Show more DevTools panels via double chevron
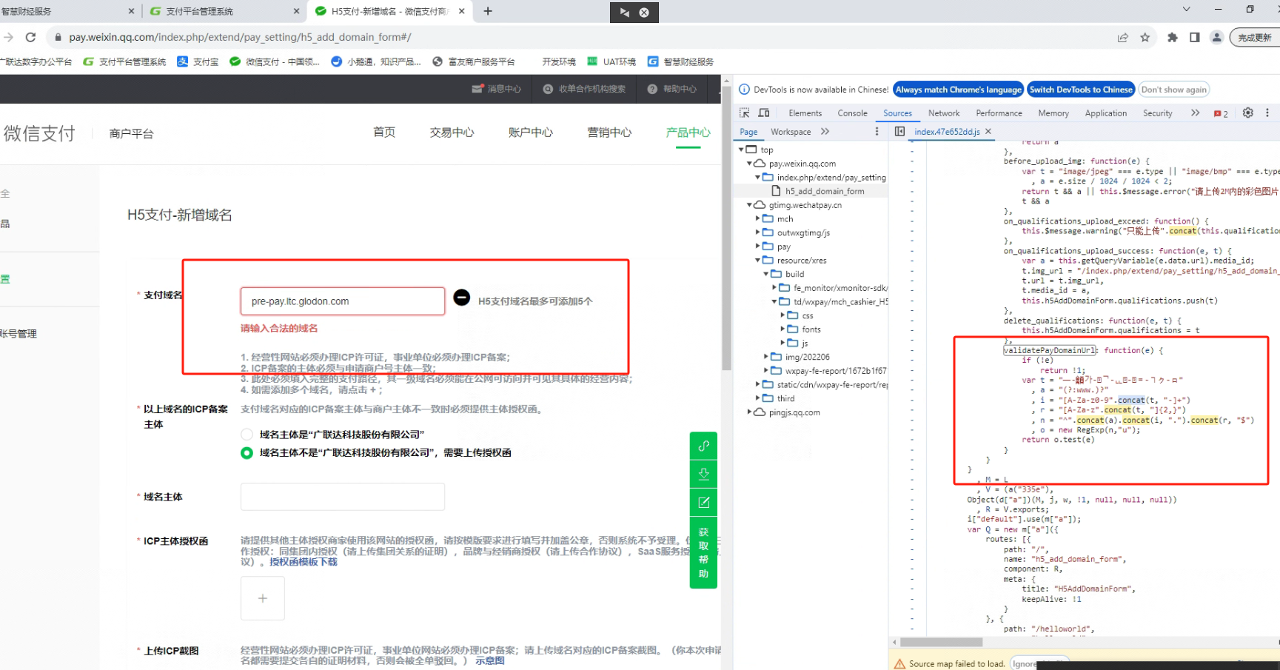This screenshot has width=1280, height=670. (x=1195, y=113)
